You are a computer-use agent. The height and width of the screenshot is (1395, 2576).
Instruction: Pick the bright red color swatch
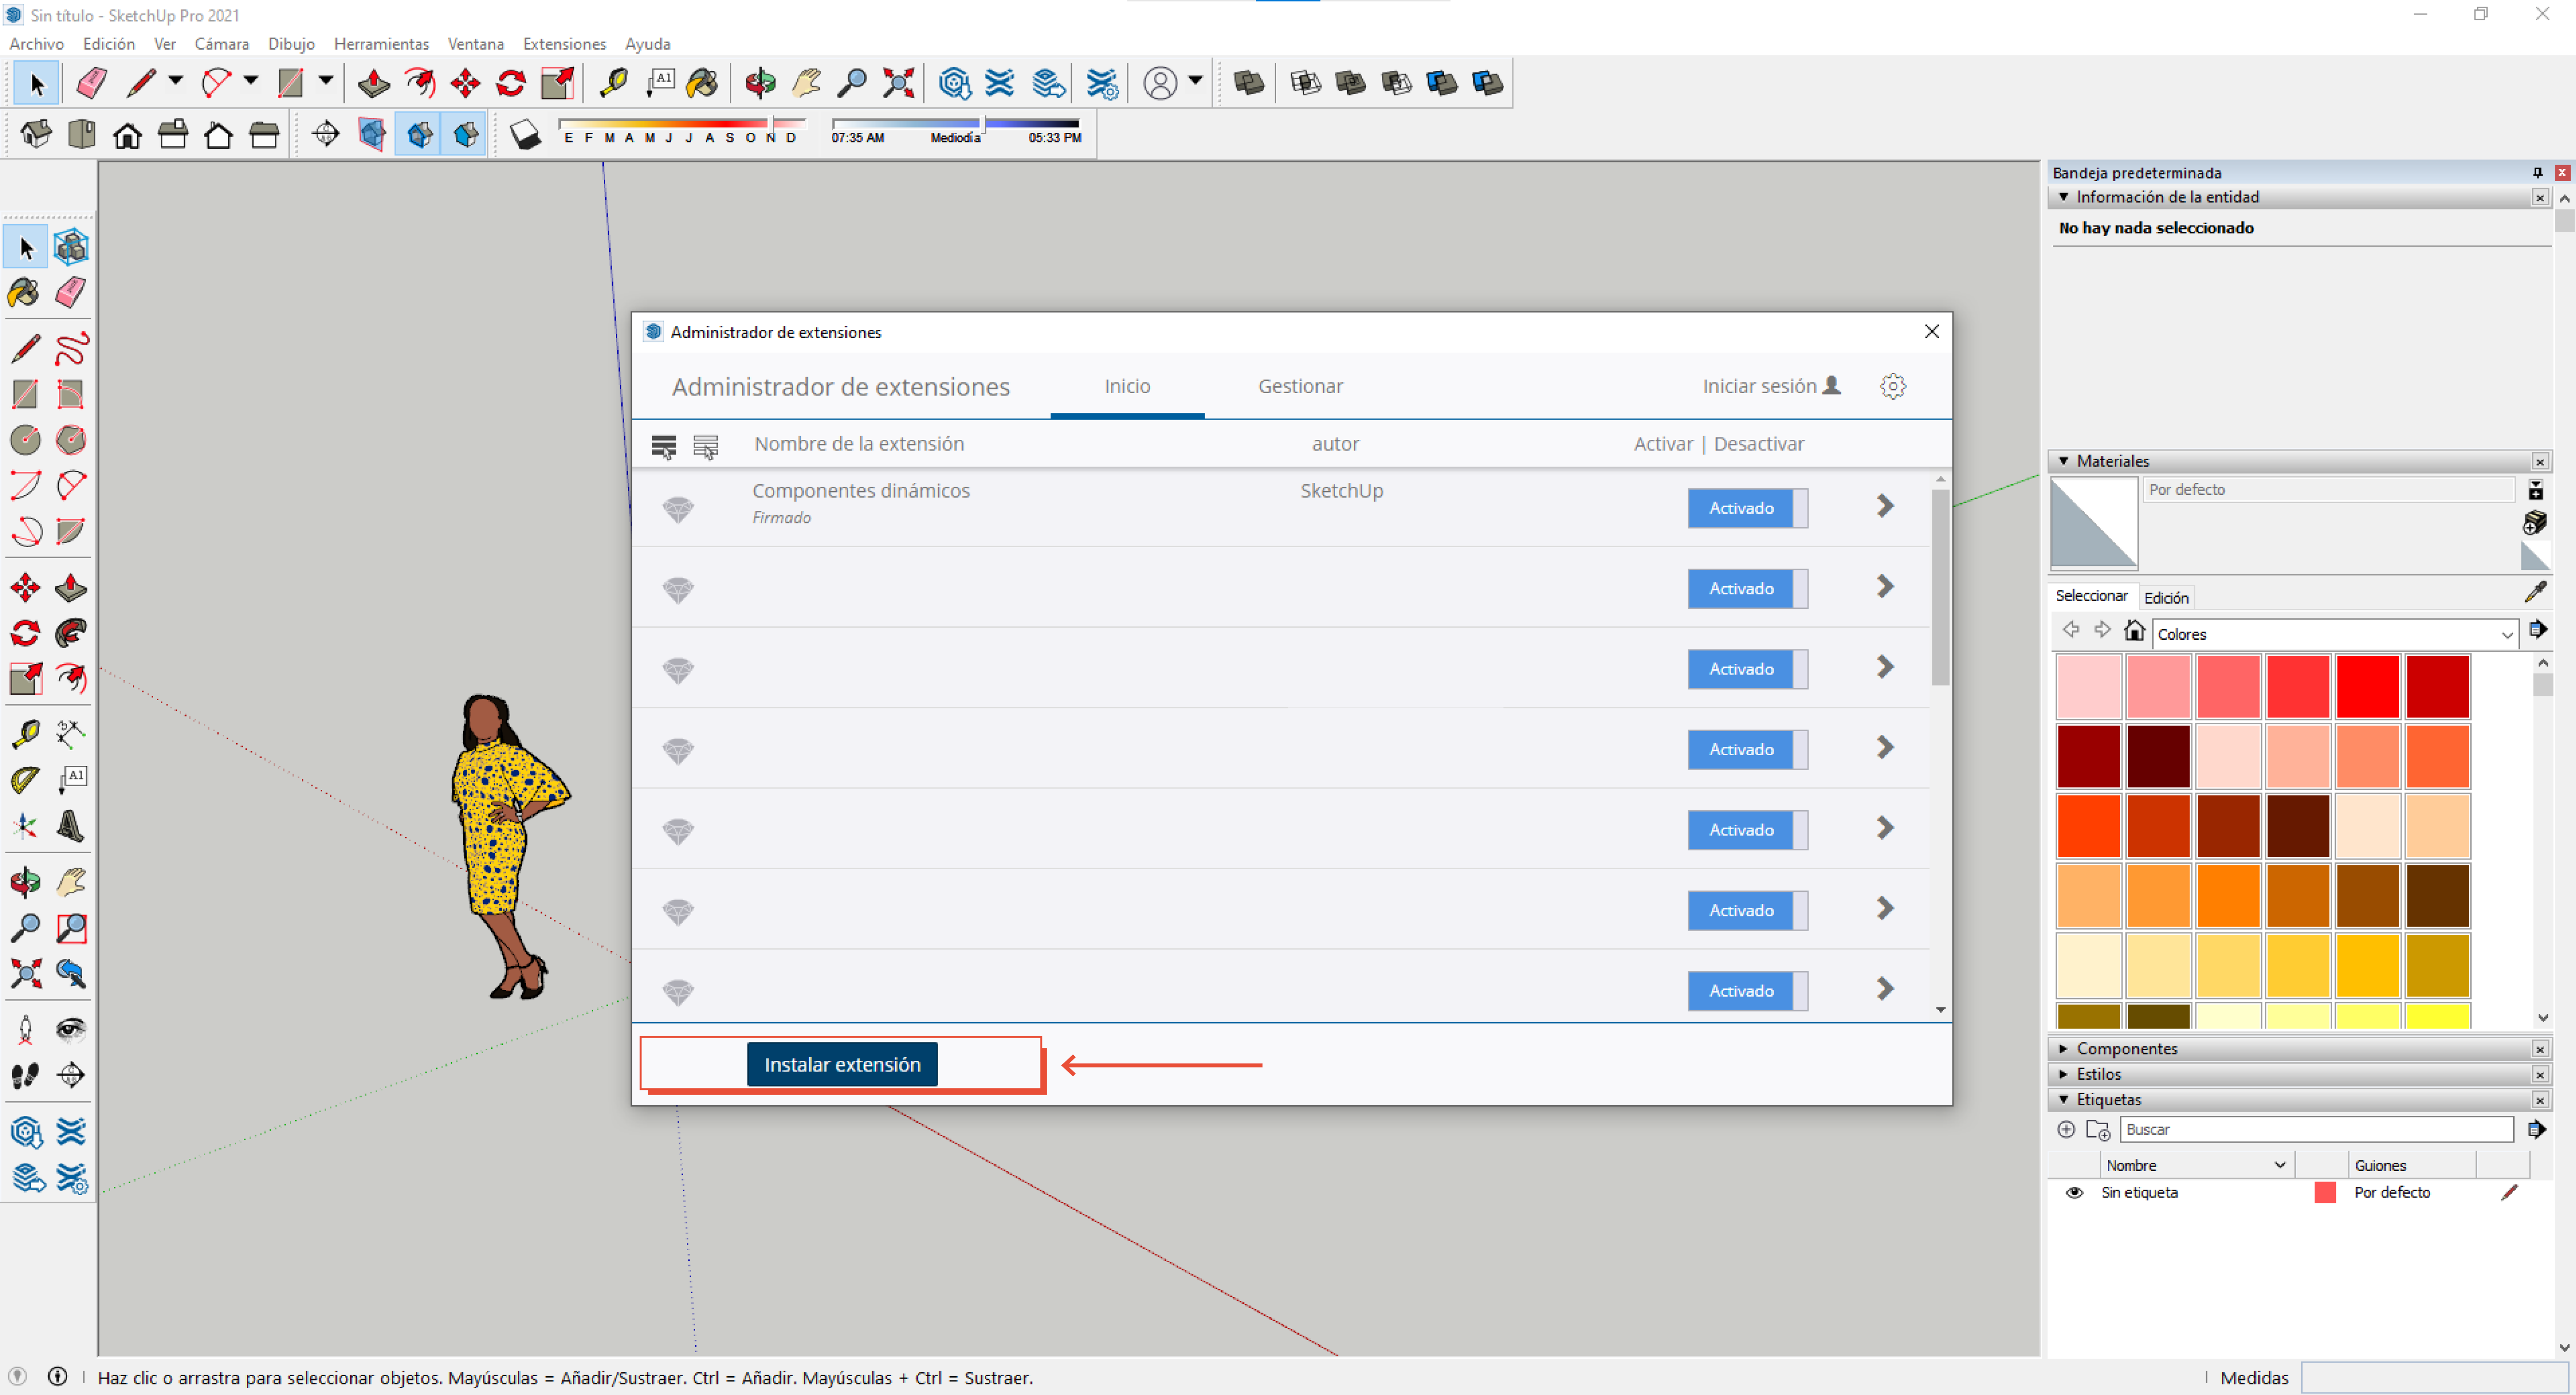click(x=2367, y=686)
